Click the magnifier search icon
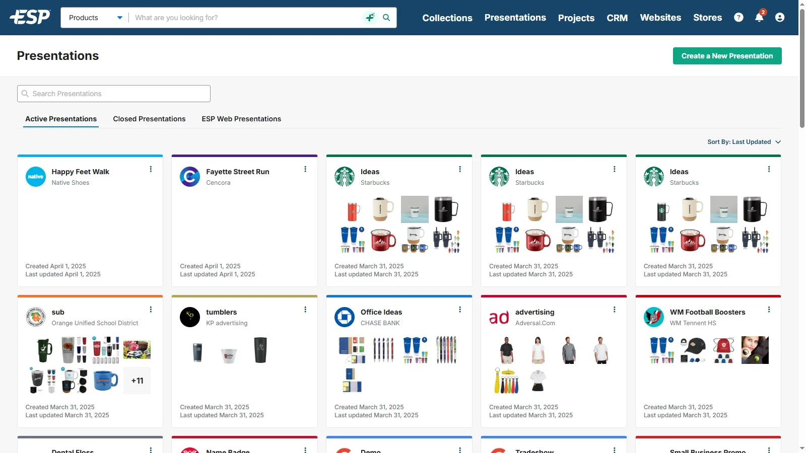806x453 pixels. pos(386,18)
